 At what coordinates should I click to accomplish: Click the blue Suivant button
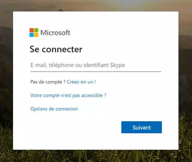point(142,127)
